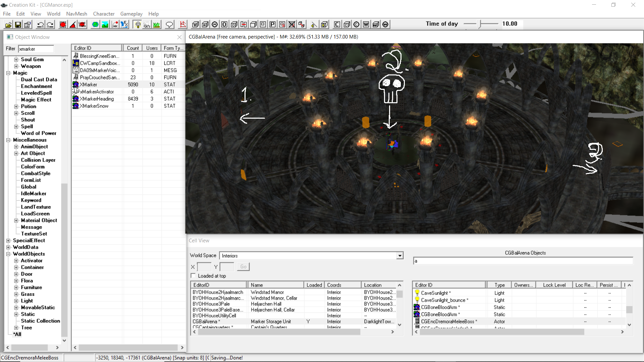Open the View menu

click(x=36, y=14)
